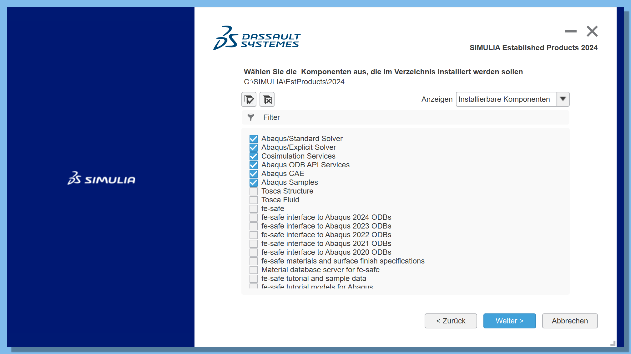
Task: Click the resize grip in window corner
Action: click(x=613, y=343)
